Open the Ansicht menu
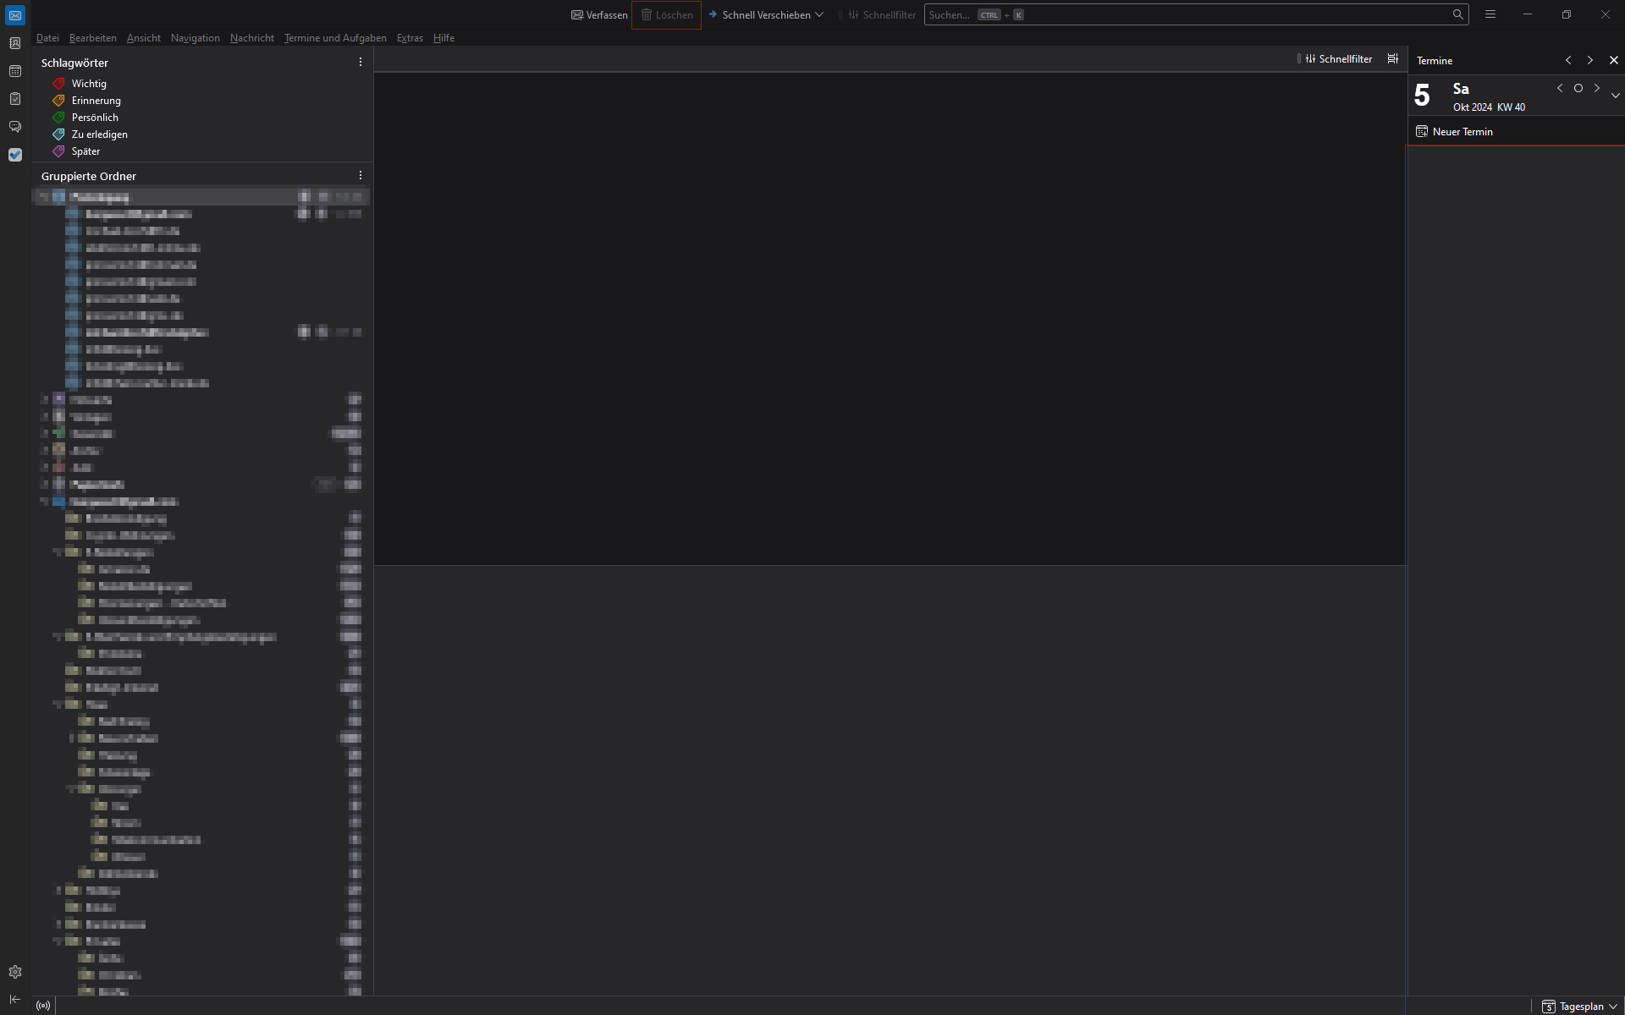 point(143,38)
